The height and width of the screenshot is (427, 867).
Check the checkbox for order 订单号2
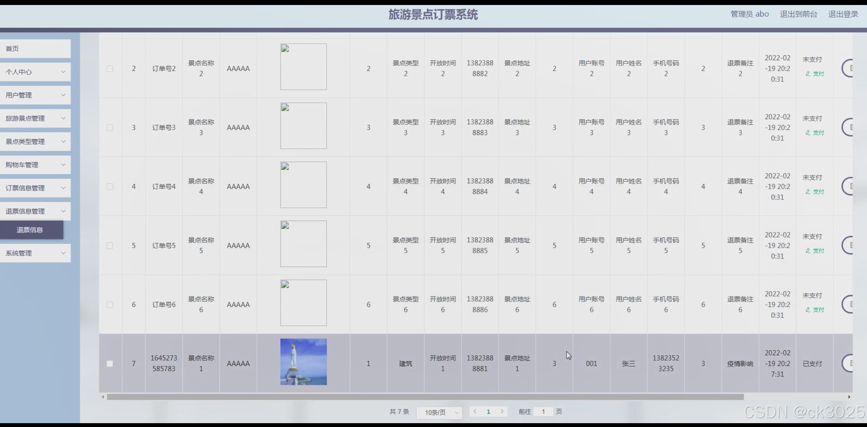pyautogui.click(x=110, y=69)
